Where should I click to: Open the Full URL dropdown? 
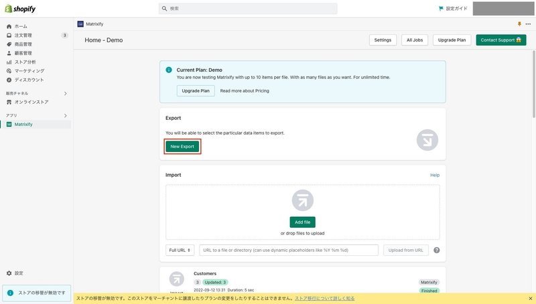click(x=180, y=250)
